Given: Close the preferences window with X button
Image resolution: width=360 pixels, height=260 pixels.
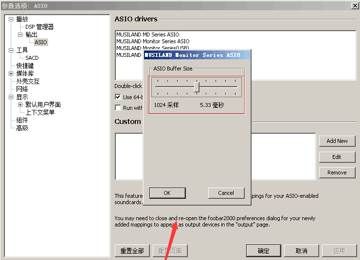Looking at the screenshot, I should coord(355,5).
